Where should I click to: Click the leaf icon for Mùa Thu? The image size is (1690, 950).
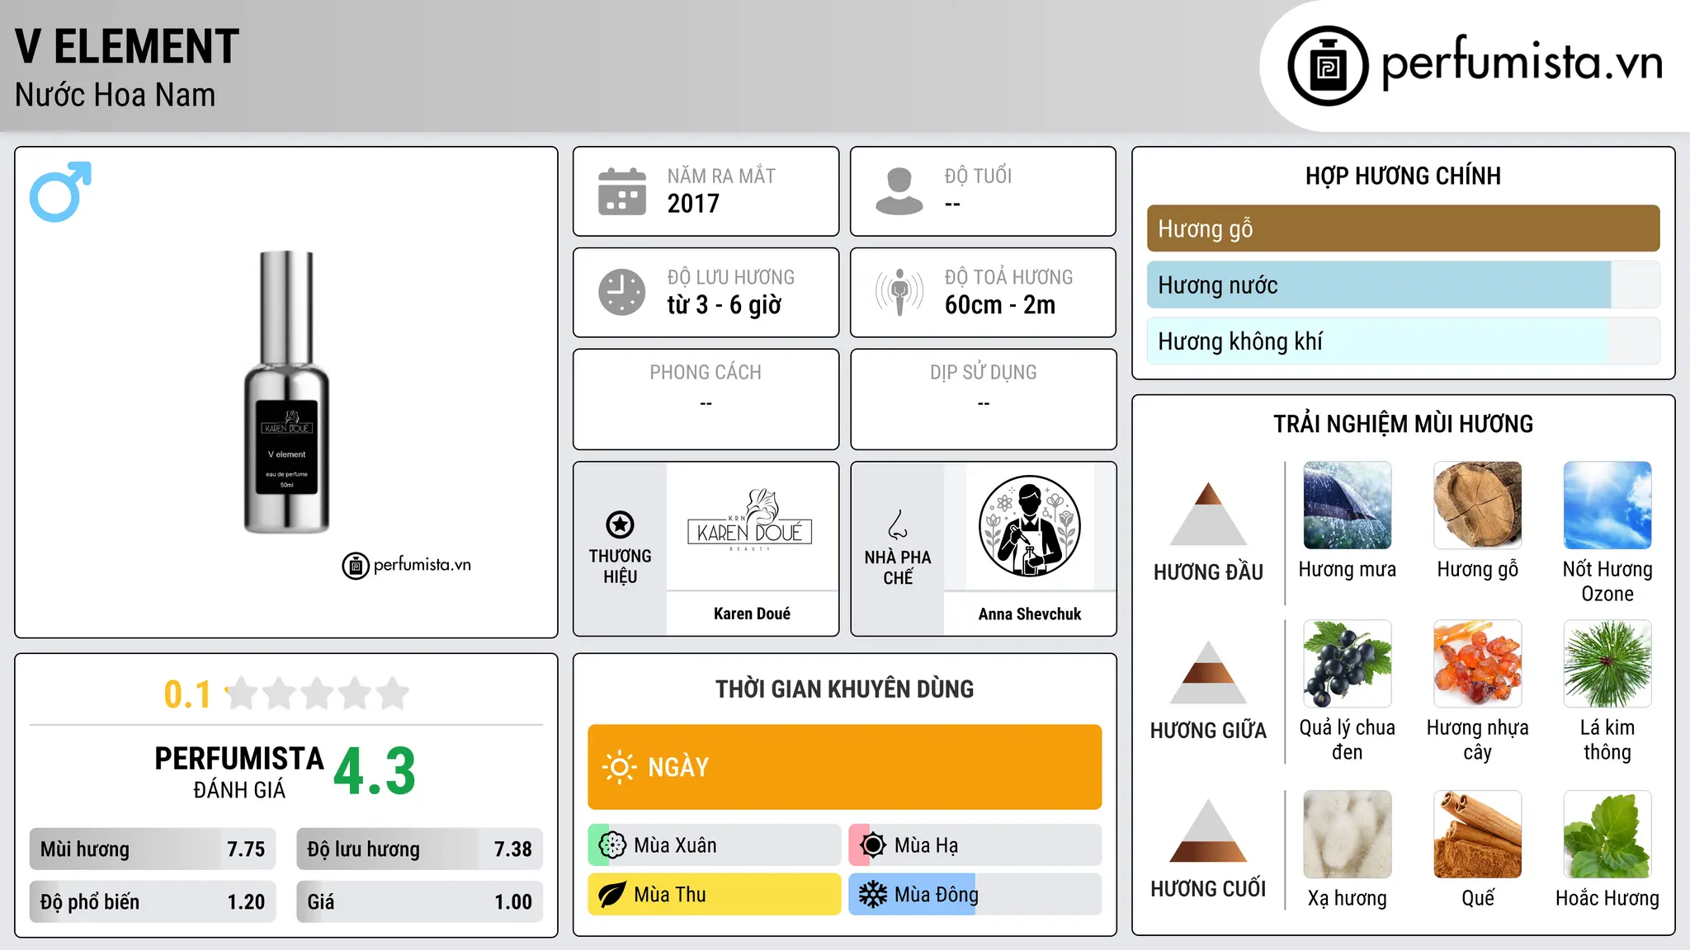coord(611,895)
